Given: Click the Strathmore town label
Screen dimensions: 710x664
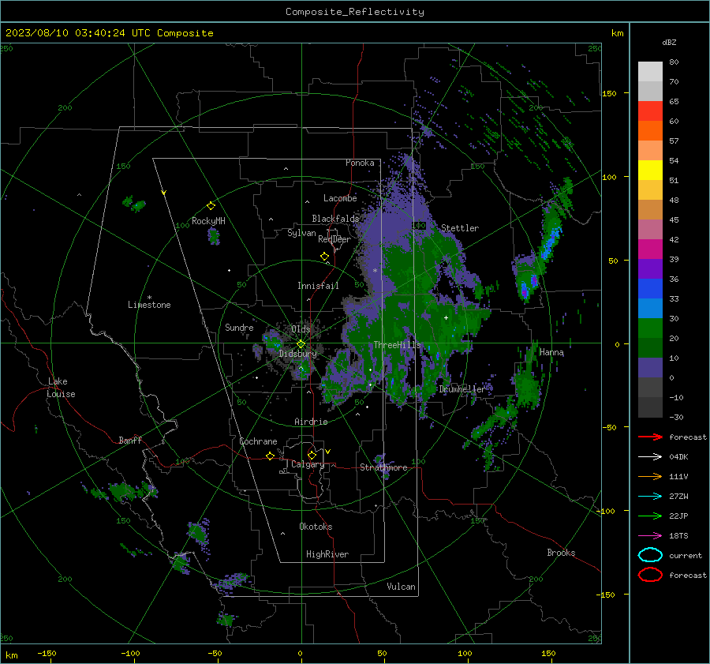Looking at the screenshot, I should pyautogui.click(x=383, y=467).
